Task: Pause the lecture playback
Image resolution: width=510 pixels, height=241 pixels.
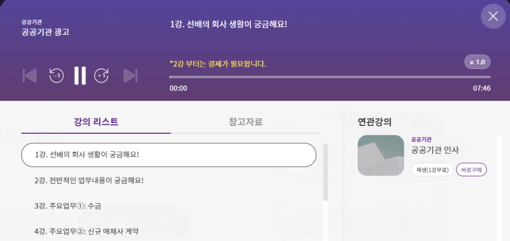Action: click(80, 76)
